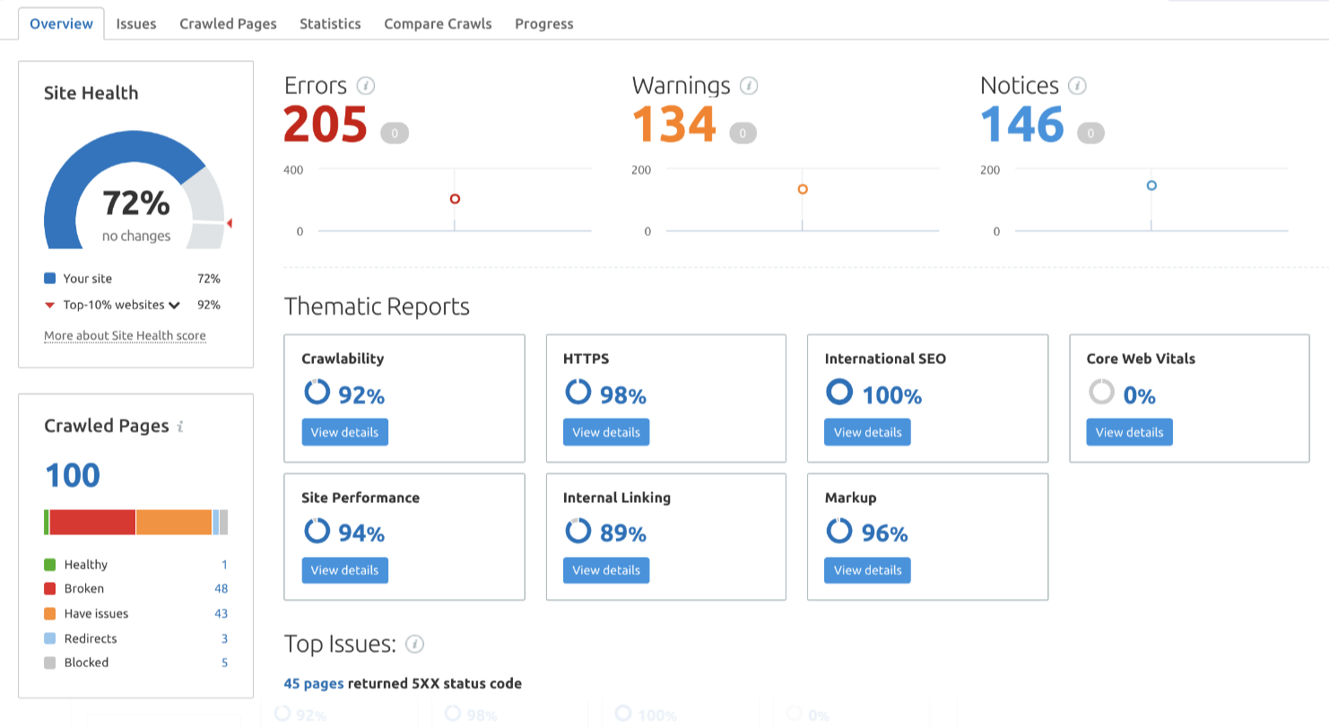Click the Top Issues info icon
1329x728 pixels.
[414, 644]
